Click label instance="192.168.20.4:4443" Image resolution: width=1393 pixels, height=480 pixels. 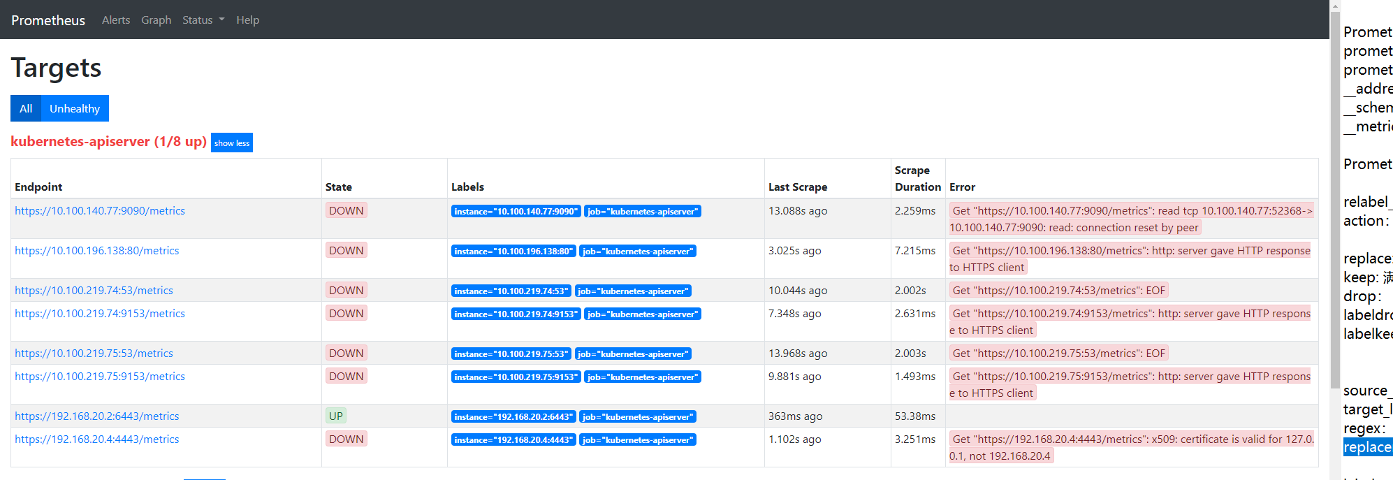(513, 440)
